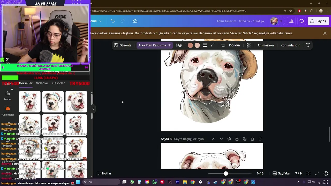Move Sayfa 8 down with chevron
331x186 pixels.
[221, 139]
